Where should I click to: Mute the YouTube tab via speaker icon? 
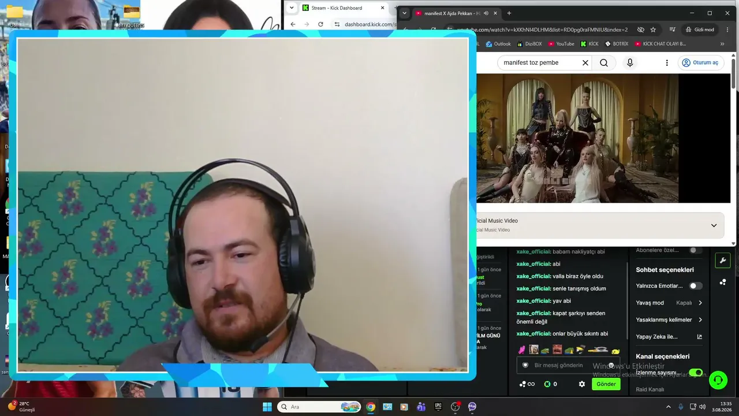[x=486, y=13]
